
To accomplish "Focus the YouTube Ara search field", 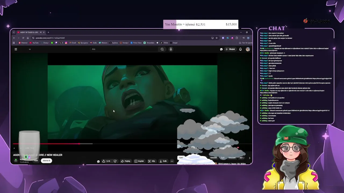I will [124, 49].
